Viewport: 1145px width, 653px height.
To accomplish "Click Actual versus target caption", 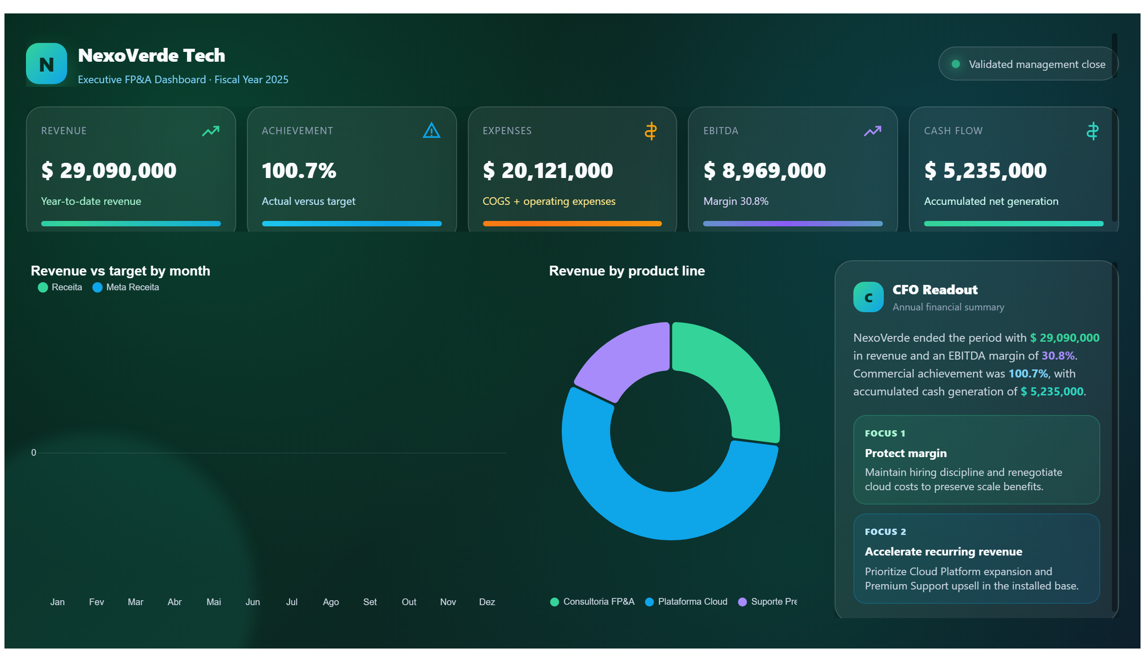I will click(308, 201).
